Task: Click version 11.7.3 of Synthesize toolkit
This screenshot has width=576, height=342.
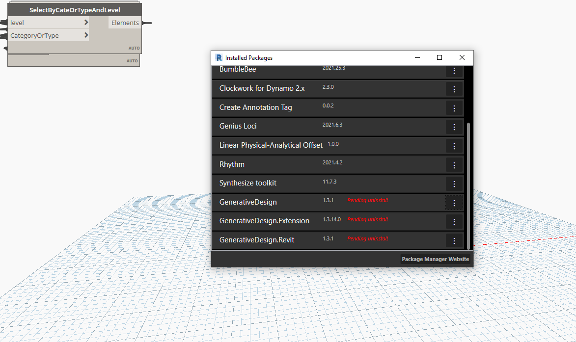Action: tap(329, 182)
